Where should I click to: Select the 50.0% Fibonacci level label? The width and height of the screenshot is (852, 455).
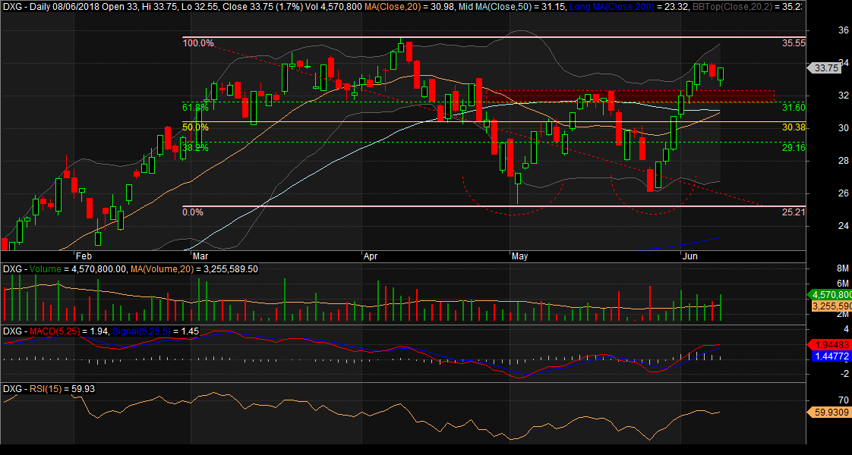[x=195, y=128]
